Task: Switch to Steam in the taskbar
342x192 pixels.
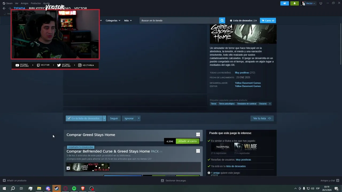Action: click(x=57, y=189)
